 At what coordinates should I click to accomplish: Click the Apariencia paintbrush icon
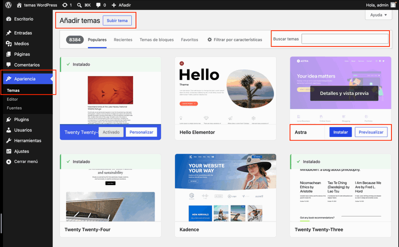point(8,78)
